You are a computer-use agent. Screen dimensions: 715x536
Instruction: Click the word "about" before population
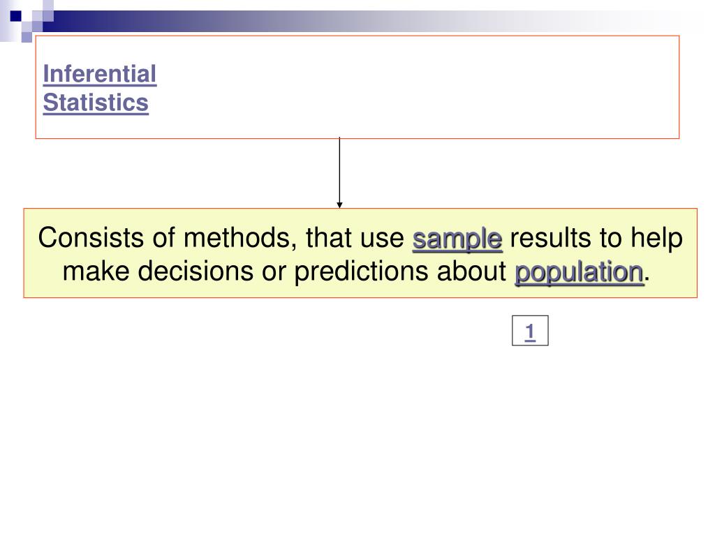(471, 271)
